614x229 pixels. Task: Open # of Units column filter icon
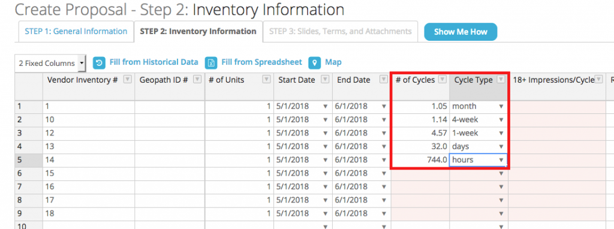tap(266, 80)
